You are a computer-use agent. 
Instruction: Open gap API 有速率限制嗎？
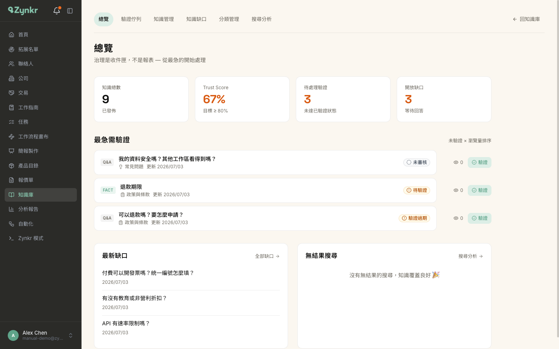(x=191, y=328)
